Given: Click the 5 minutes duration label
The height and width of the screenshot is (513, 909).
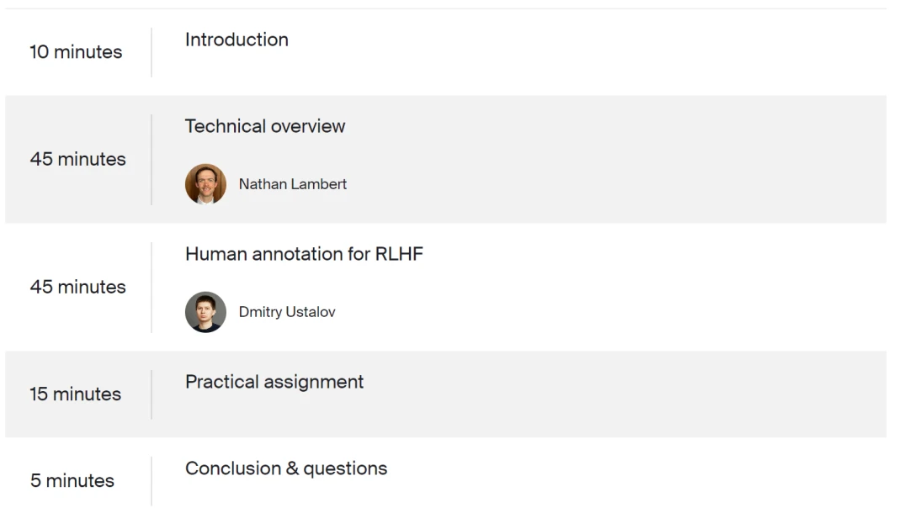Looking at the screenshot, I should click(72, 481).
